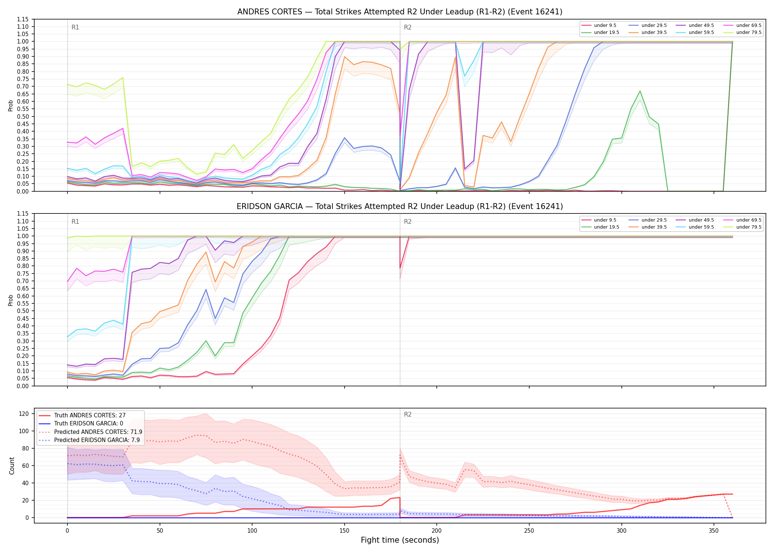Select 'under 19.5' green swatch in ANDRES CORTES legend
This screenshot has width=774, height=553.
pyautogui.click(x=586, y=32)
